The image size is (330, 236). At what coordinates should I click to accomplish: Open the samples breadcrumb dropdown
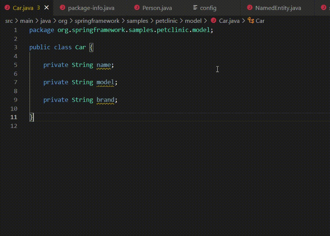(x=137, y=21)
